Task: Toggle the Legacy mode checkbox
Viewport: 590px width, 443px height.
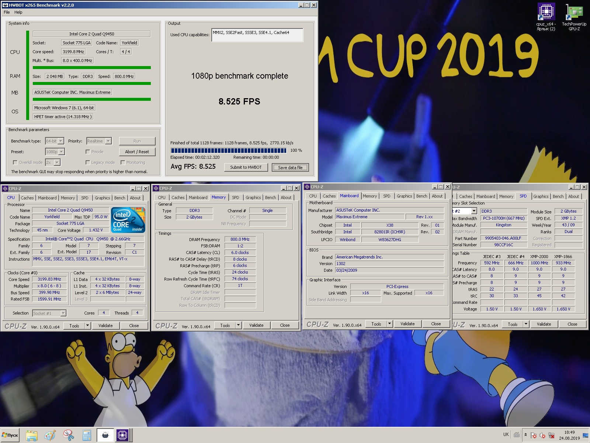Action: (x=88, y=162)
